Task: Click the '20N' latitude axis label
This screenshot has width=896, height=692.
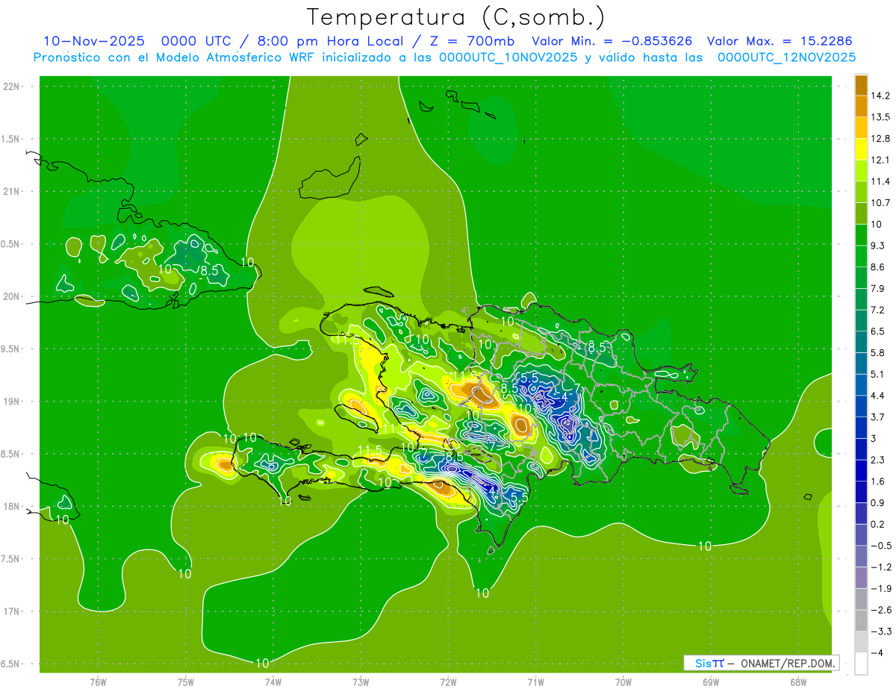Action: click(11, 296)
